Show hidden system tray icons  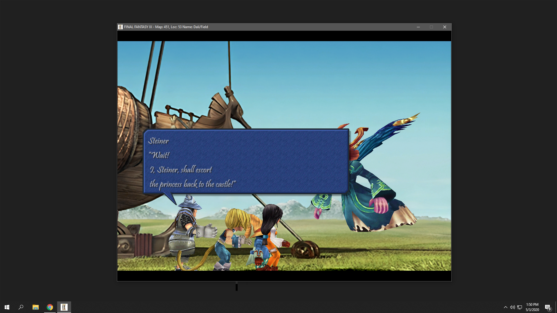coord(506,307)
